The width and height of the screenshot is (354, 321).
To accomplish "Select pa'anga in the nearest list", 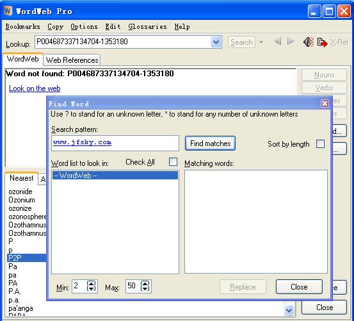I will click(x=20, y=308).
